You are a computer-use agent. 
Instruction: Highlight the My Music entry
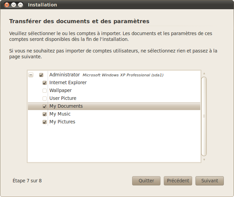click(x=60, y=114)
